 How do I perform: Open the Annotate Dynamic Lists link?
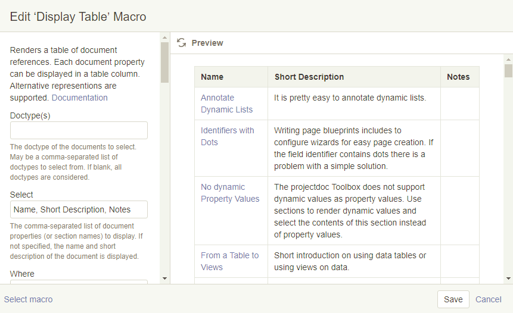[x=226, y=104]
